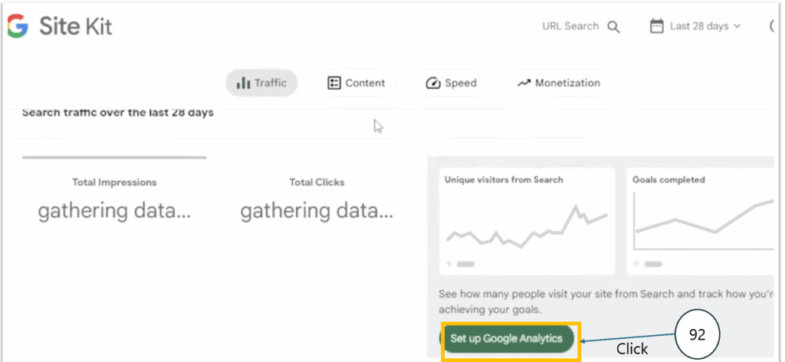
Task: Select the Monetization tab label
Action: coord(567,83)
